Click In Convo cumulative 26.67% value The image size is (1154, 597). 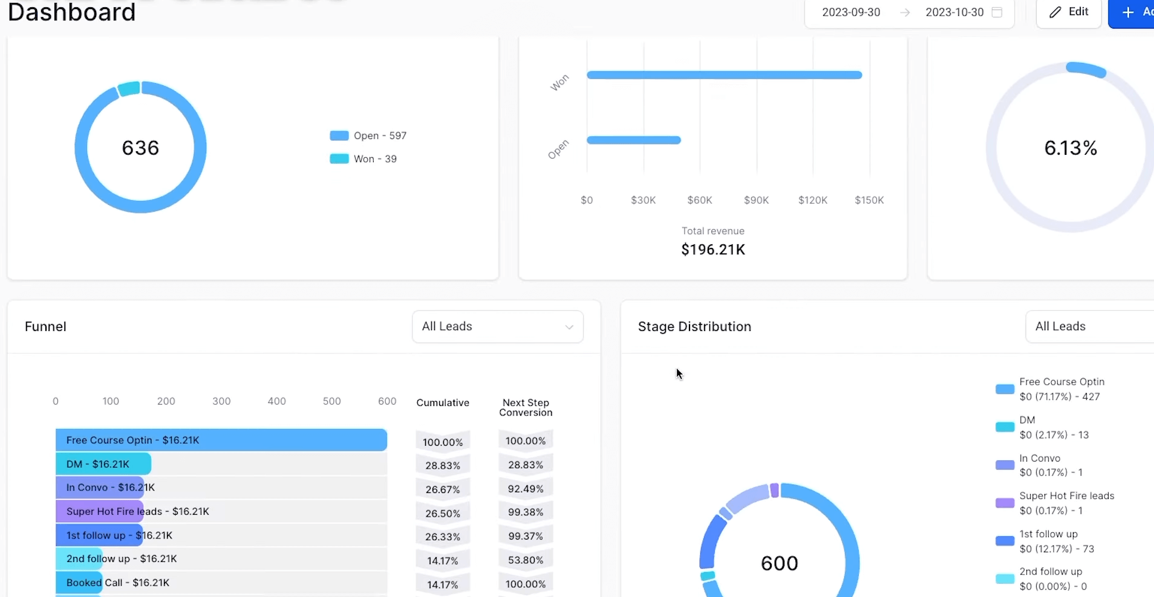point(443,489)
